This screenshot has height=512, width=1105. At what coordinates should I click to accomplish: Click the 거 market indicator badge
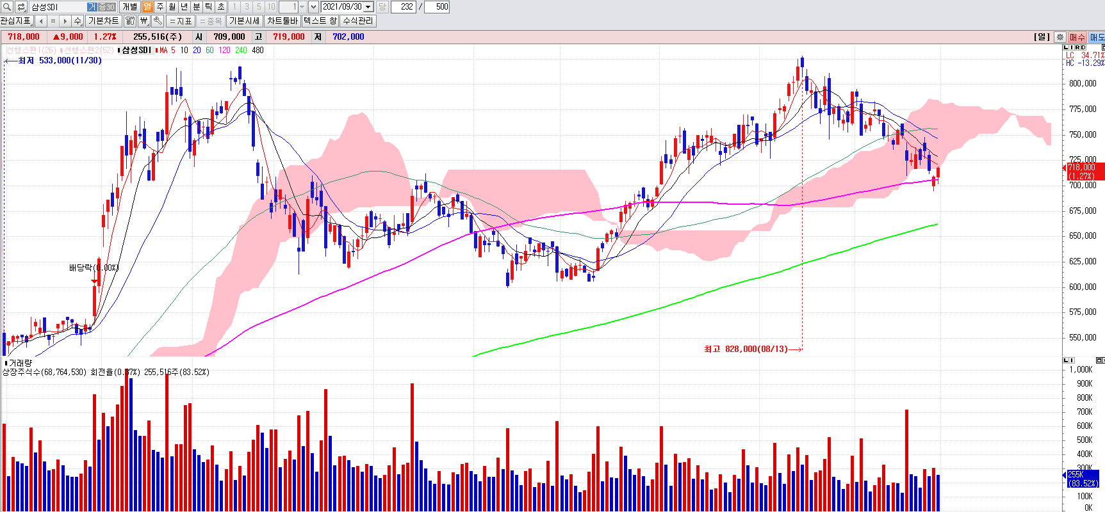coord(92,7)
